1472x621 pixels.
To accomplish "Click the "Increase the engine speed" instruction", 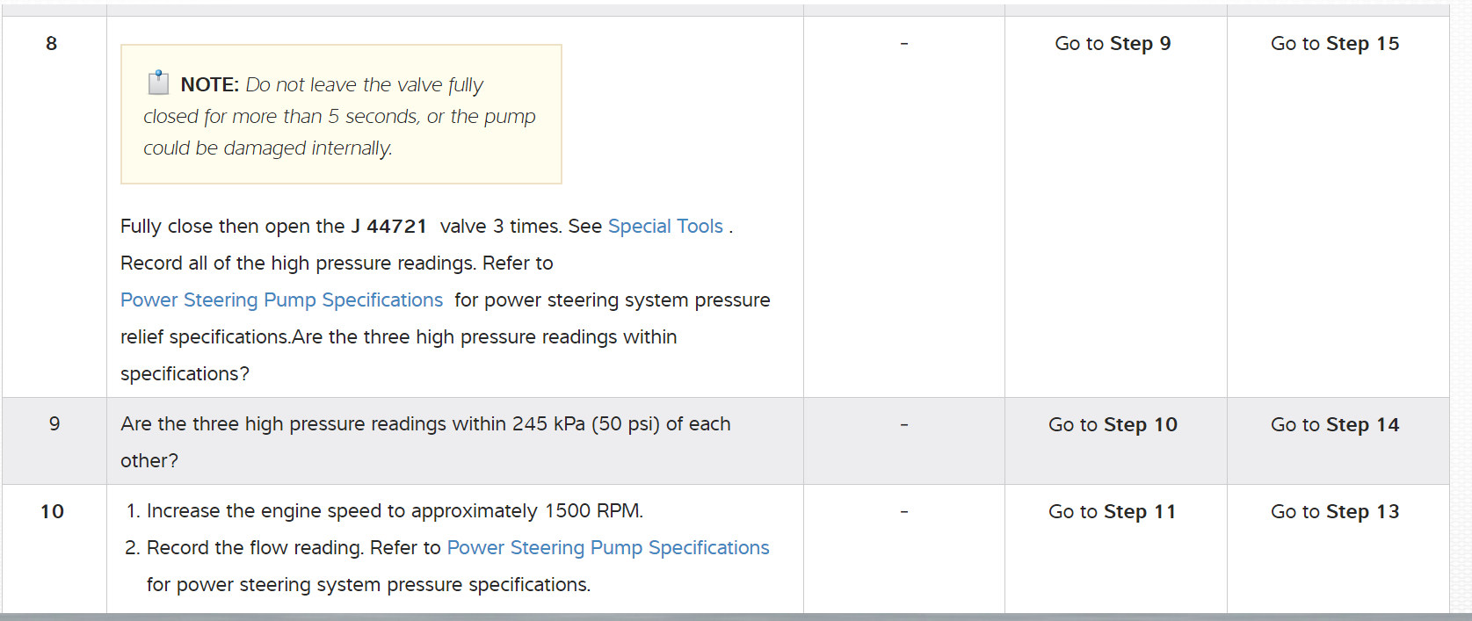I will (x=395, y=511).
